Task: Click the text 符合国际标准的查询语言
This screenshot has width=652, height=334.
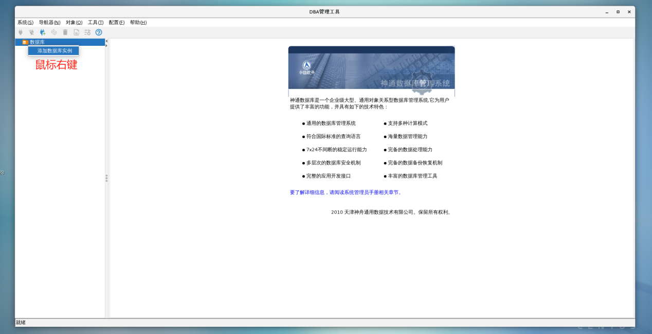Action: [334, 136]
